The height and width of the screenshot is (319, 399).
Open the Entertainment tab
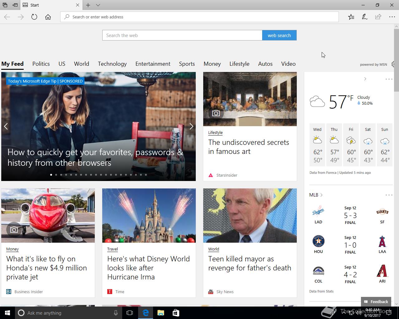pos(153,64)
